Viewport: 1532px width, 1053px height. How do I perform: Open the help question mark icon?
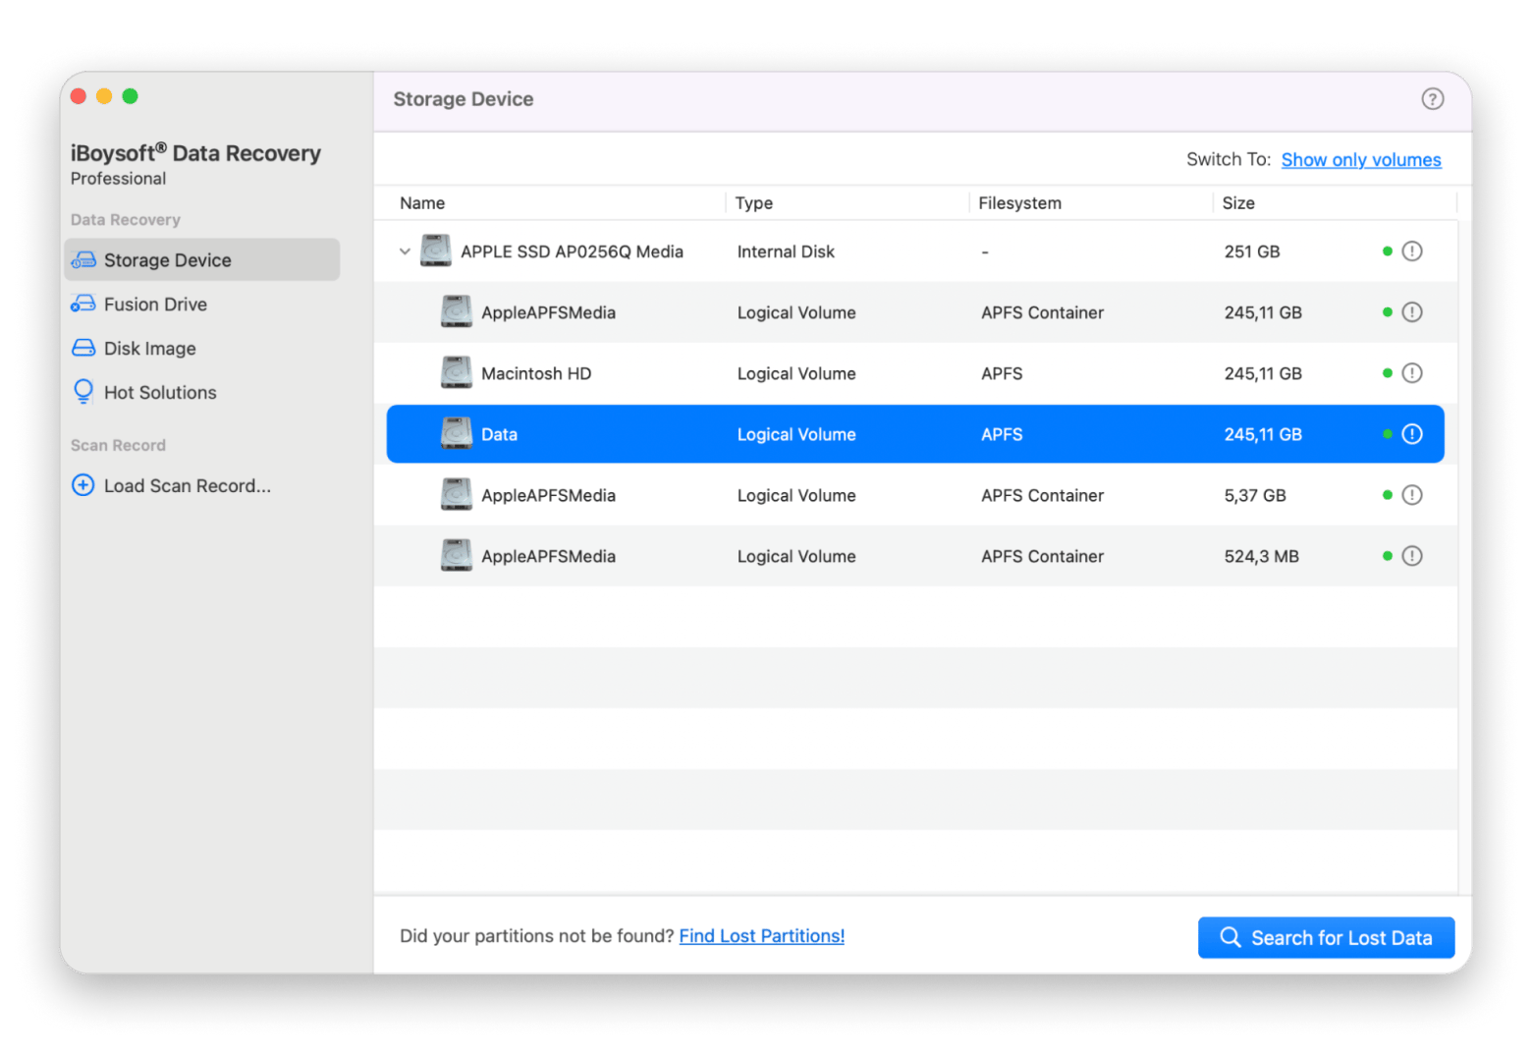[1432, 98]
